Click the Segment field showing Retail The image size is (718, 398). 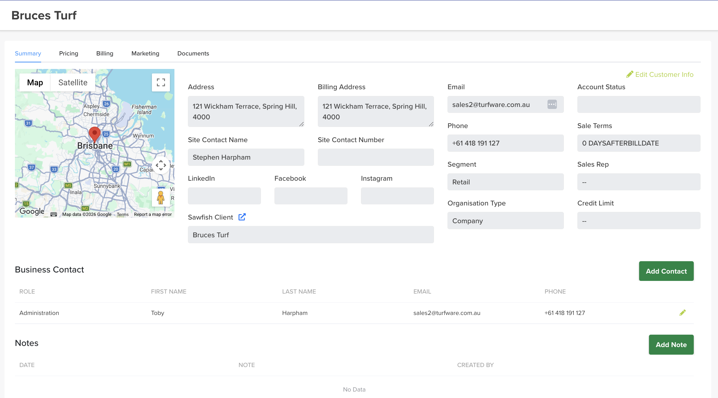tap(506, 182)
